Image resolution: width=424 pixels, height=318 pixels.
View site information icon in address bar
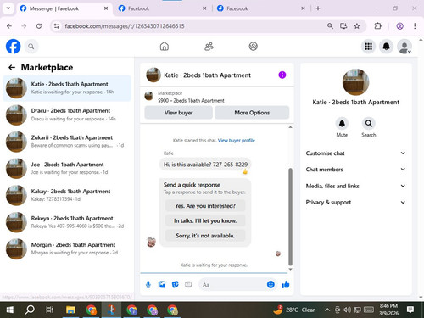pos(57,26)
